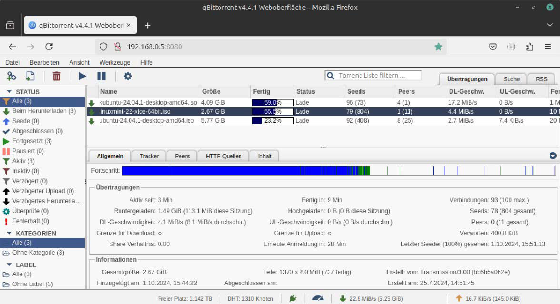Open the Ansicht menu
This screenshot has width=560, height=304.
coord(79,62)
